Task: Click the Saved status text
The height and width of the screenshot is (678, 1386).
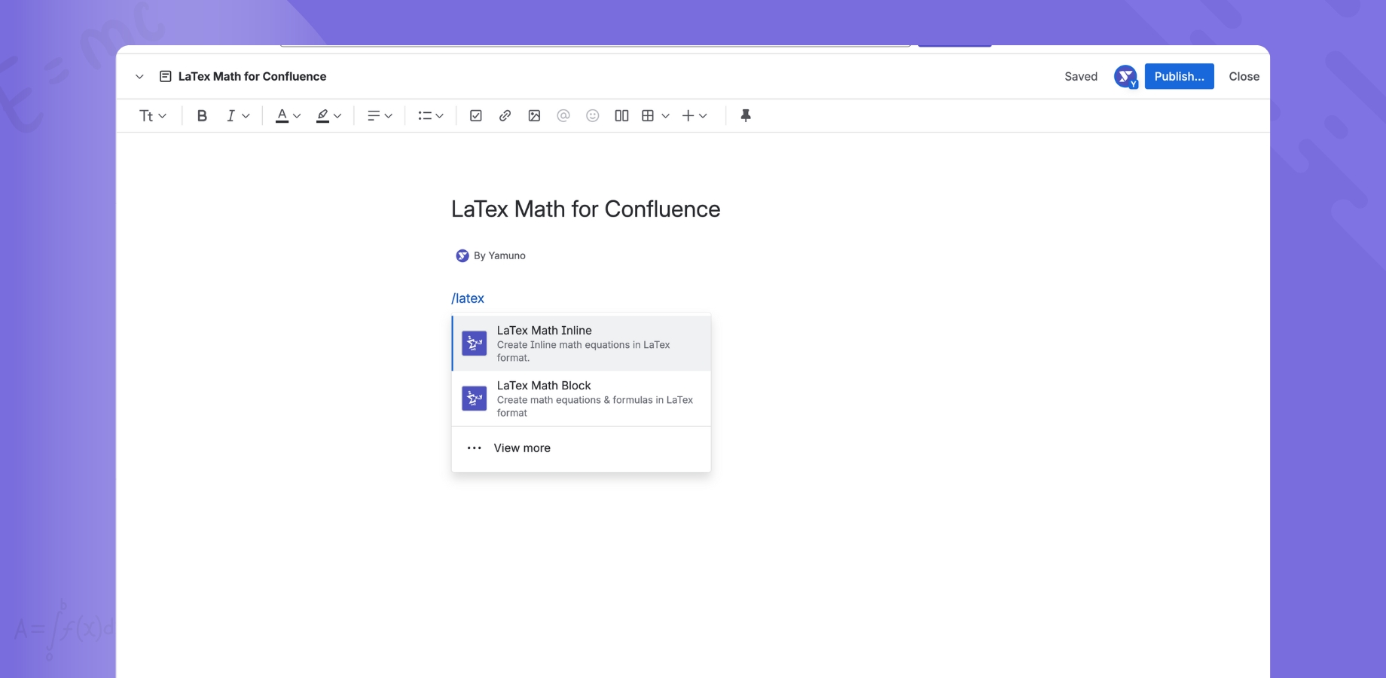Action: [x=1081, y=76]
